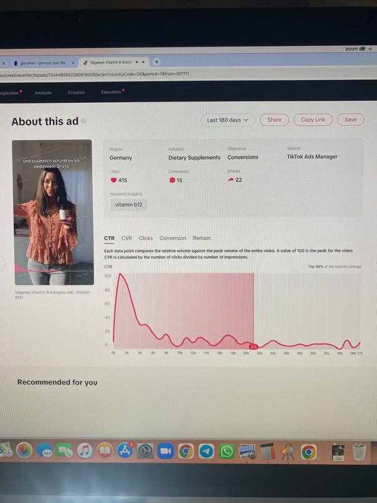Open the App Store dock icon
The image size is (377, 503).
(125, 451)
